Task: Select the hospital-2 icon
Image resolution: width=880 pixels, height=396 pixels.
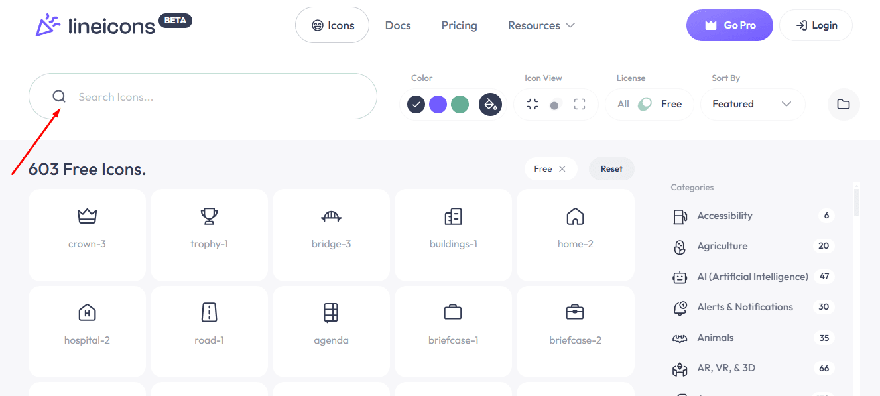Action: tap(87, 331)
